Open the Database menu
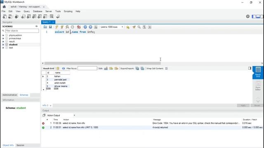 [38, 11]
